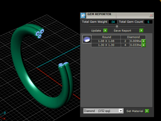This screenshot has width=161, height=121.
Task: Click the Total Gem Weight value .04
Action: click(113, 22)
